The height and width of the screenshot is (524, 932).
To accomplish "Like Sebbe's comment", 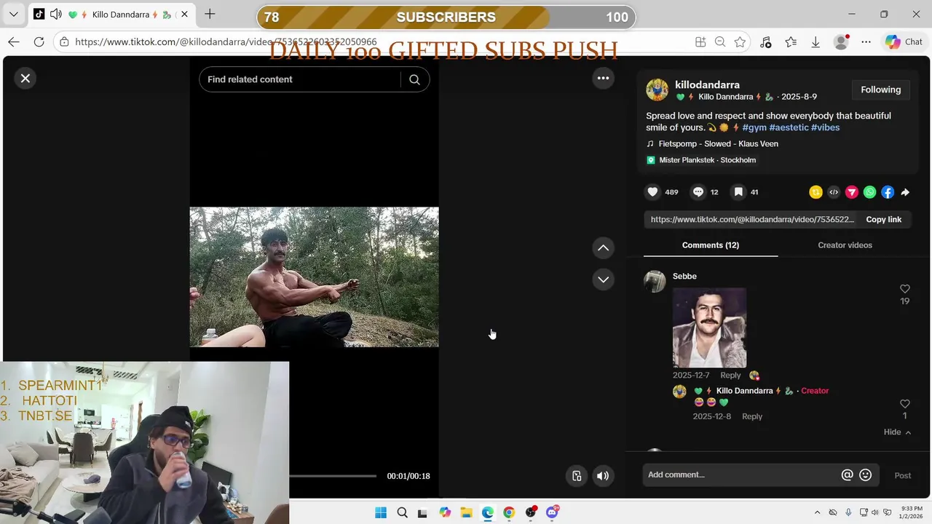I will pos(904,289).
